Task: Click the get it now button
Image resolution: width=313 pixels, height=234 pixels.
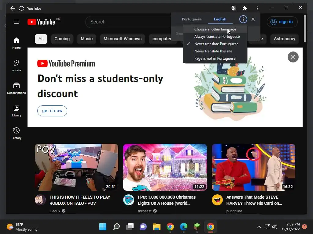Action: click(52, 111)
